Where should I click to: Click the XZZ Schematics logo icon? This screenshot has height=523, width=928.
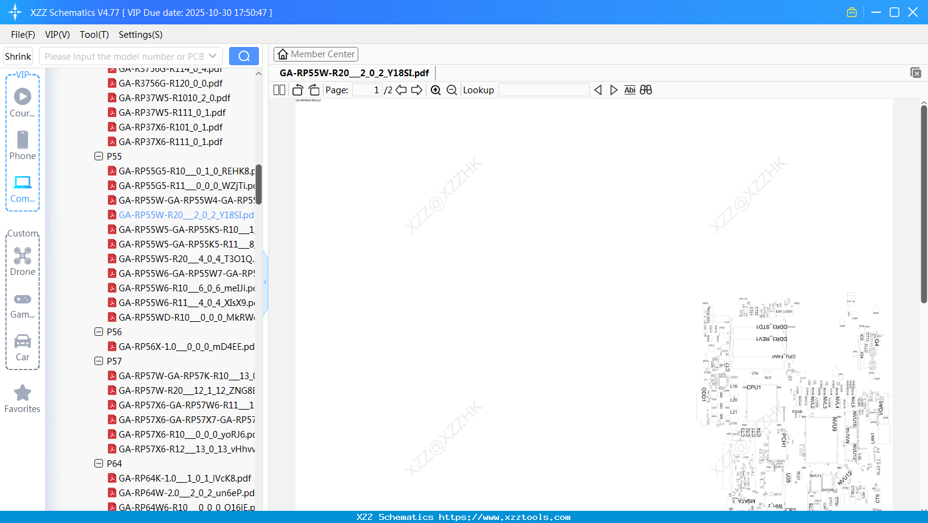tap(15, 12)
